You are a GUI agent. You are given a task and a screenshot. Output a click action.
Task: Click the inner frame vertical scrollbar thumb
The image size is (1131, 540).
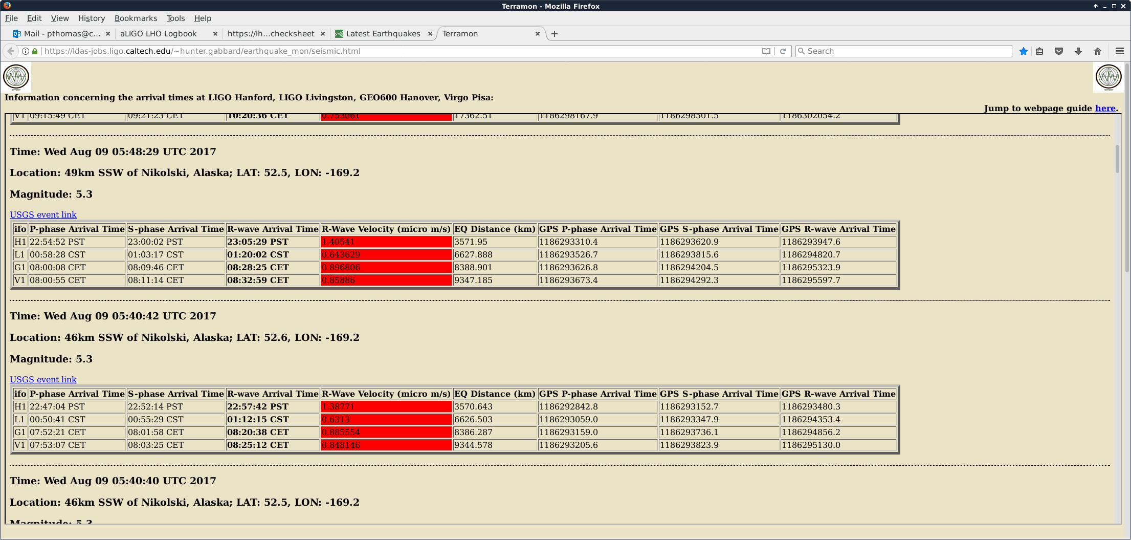pos(1117,159)
